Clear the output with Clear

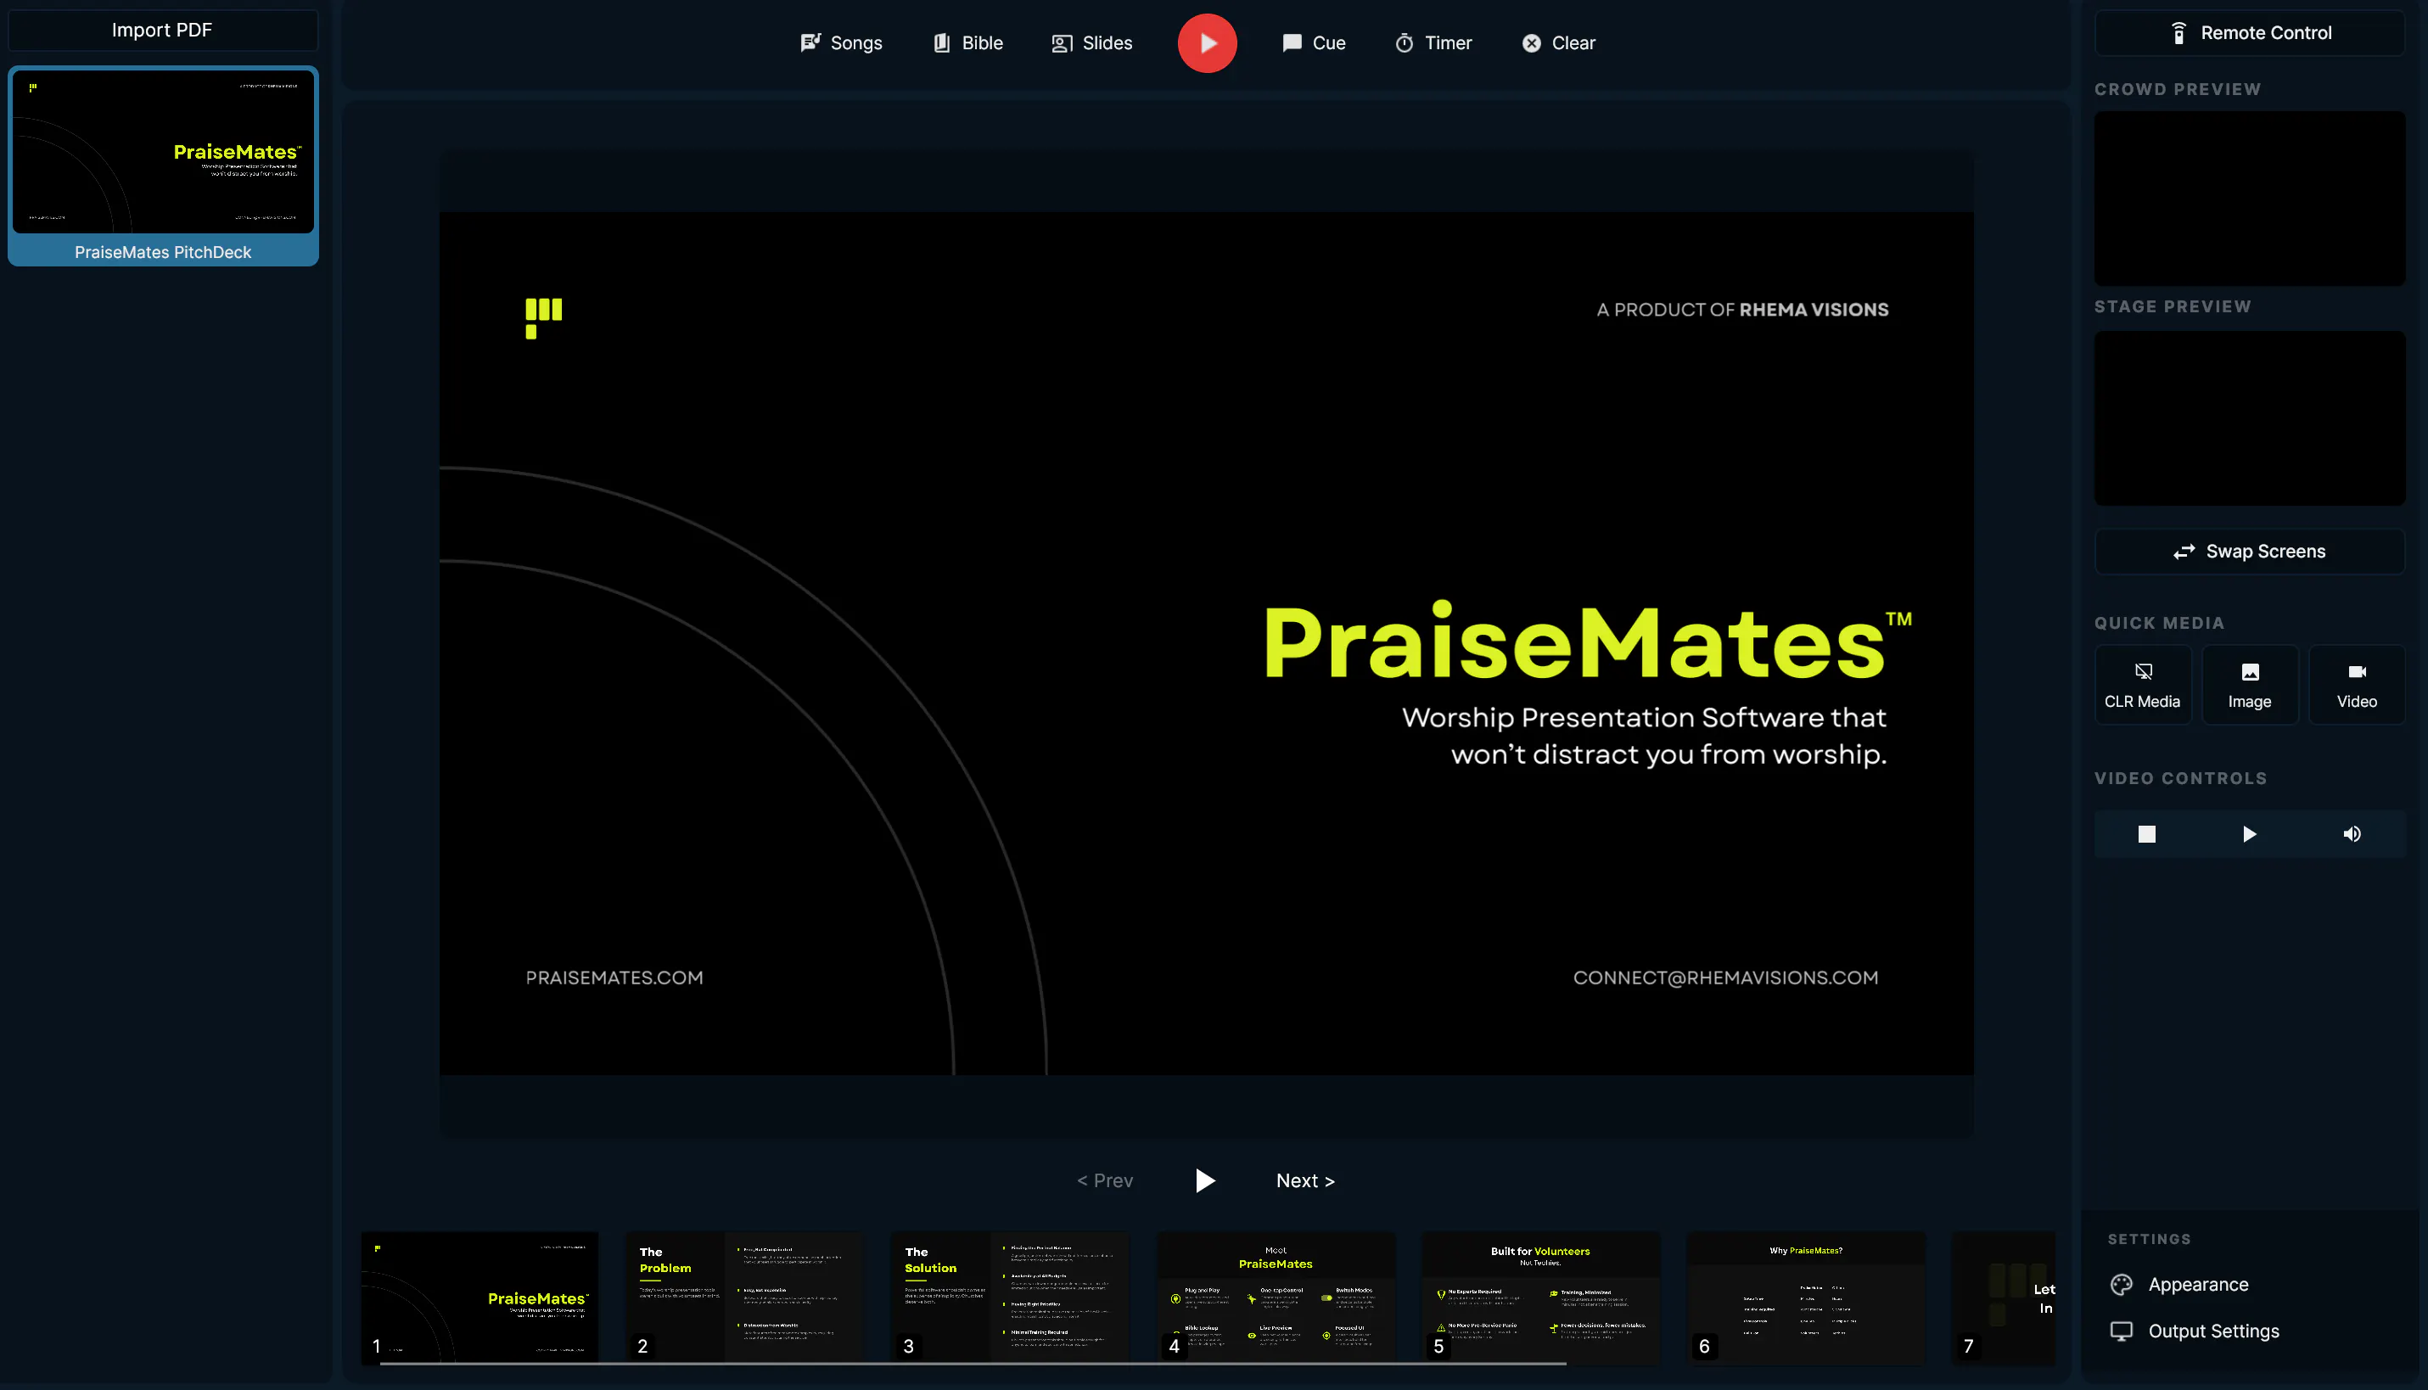[x=1558, y=43]
